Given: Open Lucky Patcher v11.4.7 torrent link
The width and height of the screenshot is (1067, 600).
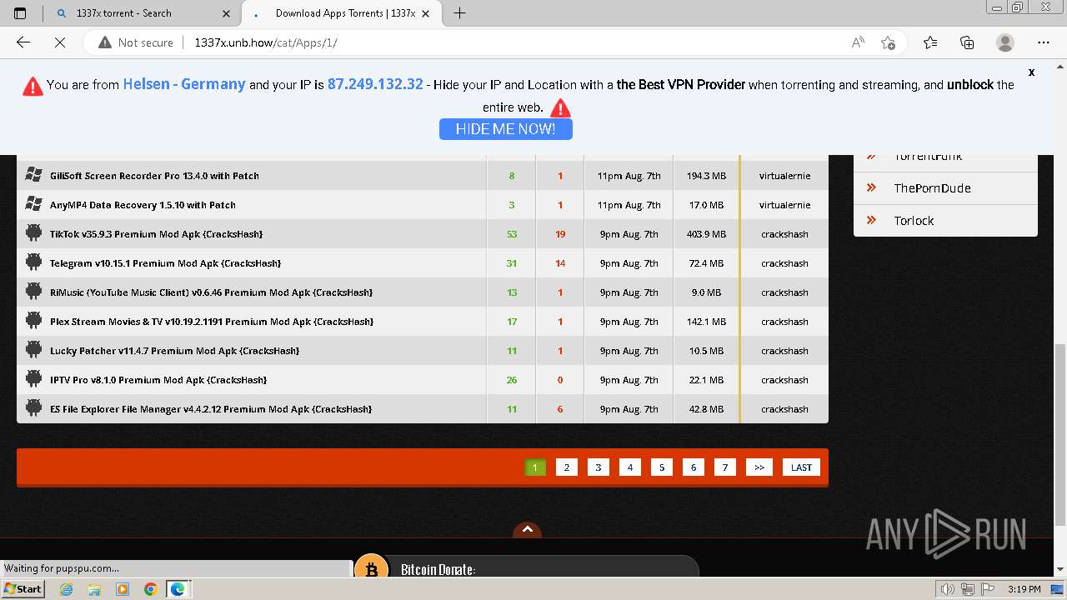Looking at the screenshot, I should (175, 351).
